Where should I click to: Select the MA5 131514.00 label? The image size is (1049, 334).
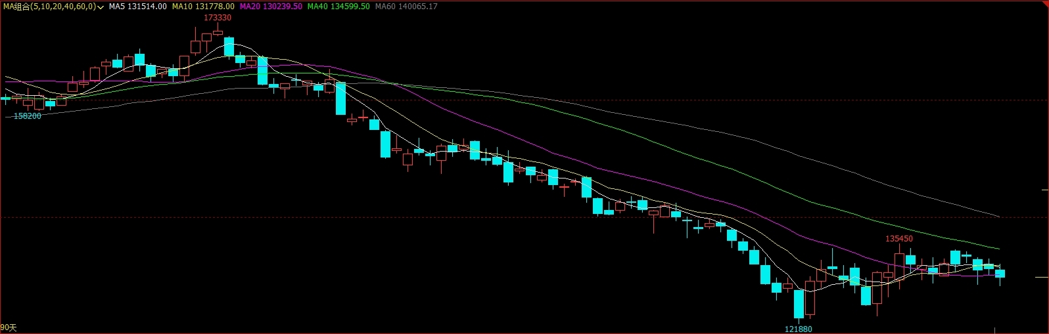point(138,7)
